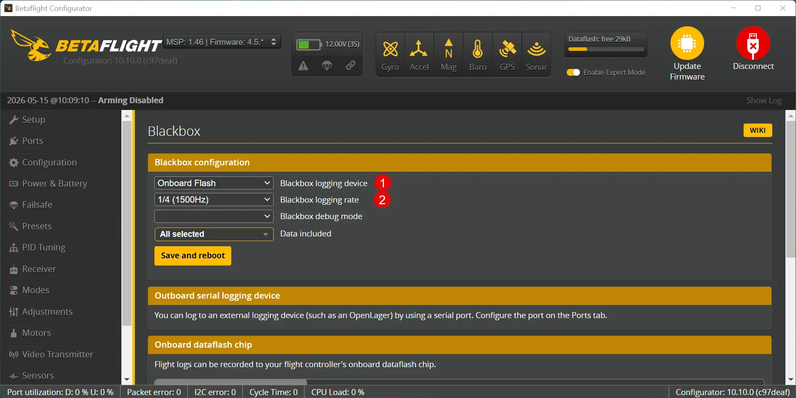Select the Modes tab
The width and height of the screenshot is (796, 398).
tap(61, 290)
